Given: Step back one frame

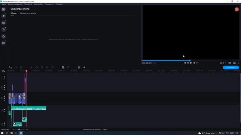Looking at the screenshot, I should tap(188, 63).
